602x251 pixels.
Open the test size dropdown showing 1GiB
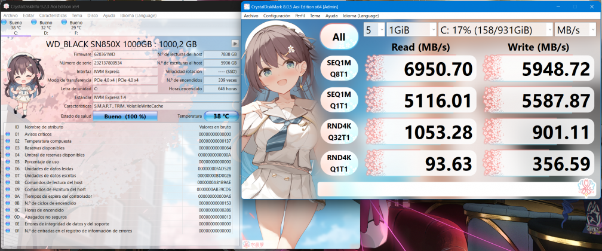pyautogui.click(x=411, y=30)
